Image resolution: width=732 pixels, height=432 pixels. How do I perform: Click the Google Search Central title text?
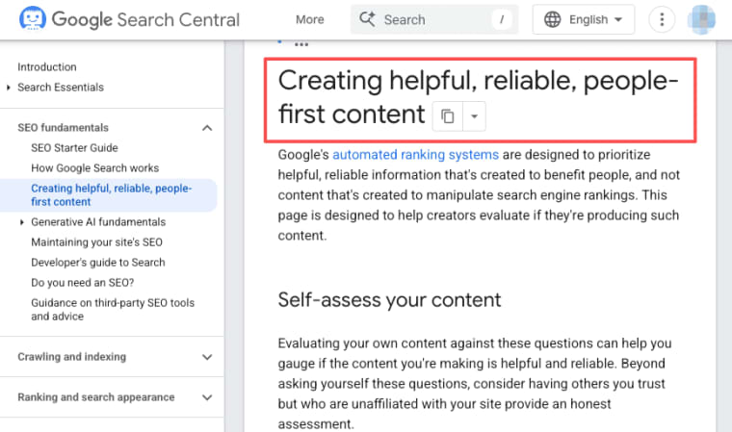[x=145, y=19]
